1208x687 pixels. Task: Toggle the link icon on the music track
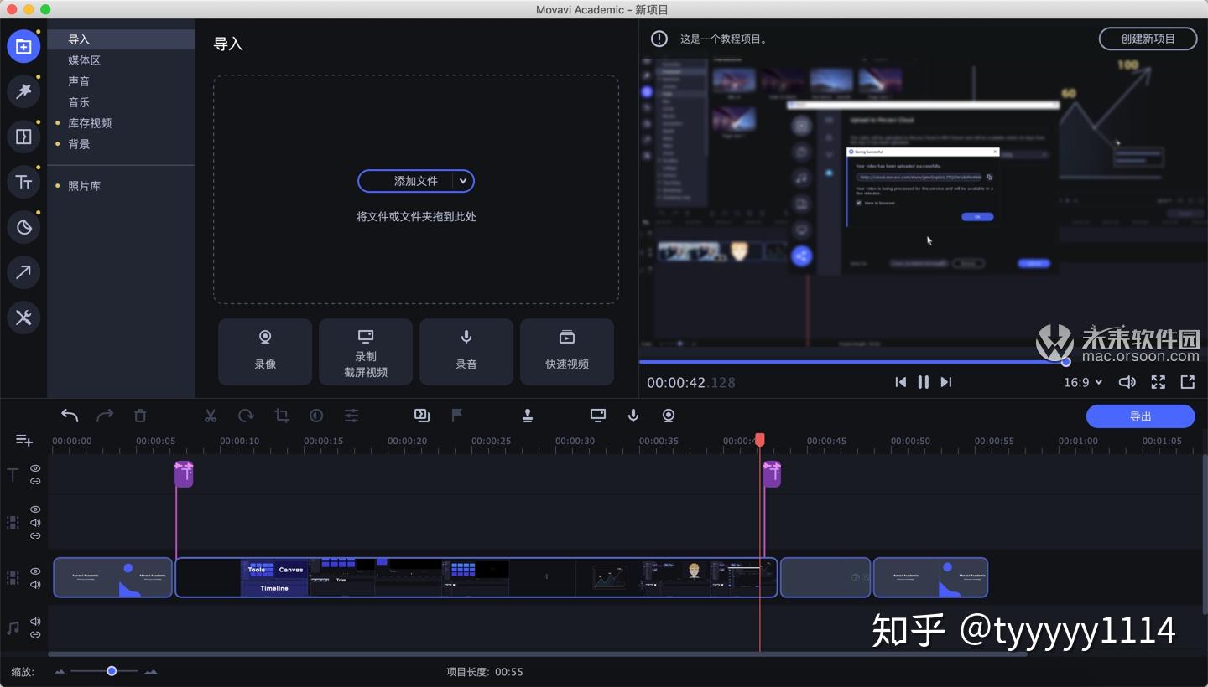click(x=35, y=634)
